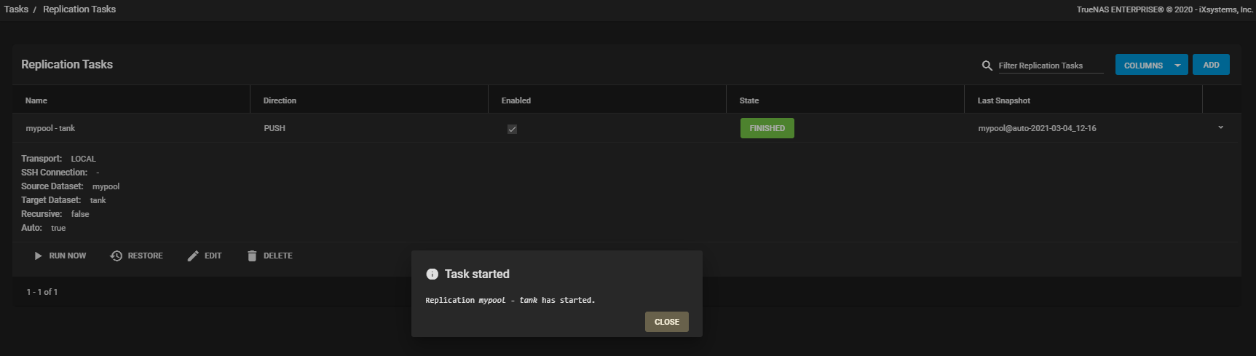Click the info icon beside Task started
The width and height of the screenshot is (1256, 356).
coord(432,274)
